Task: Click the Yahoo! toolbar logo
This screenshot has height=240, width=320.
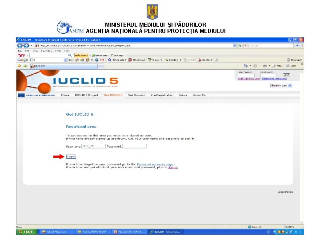Action: [x=21, y=55]
